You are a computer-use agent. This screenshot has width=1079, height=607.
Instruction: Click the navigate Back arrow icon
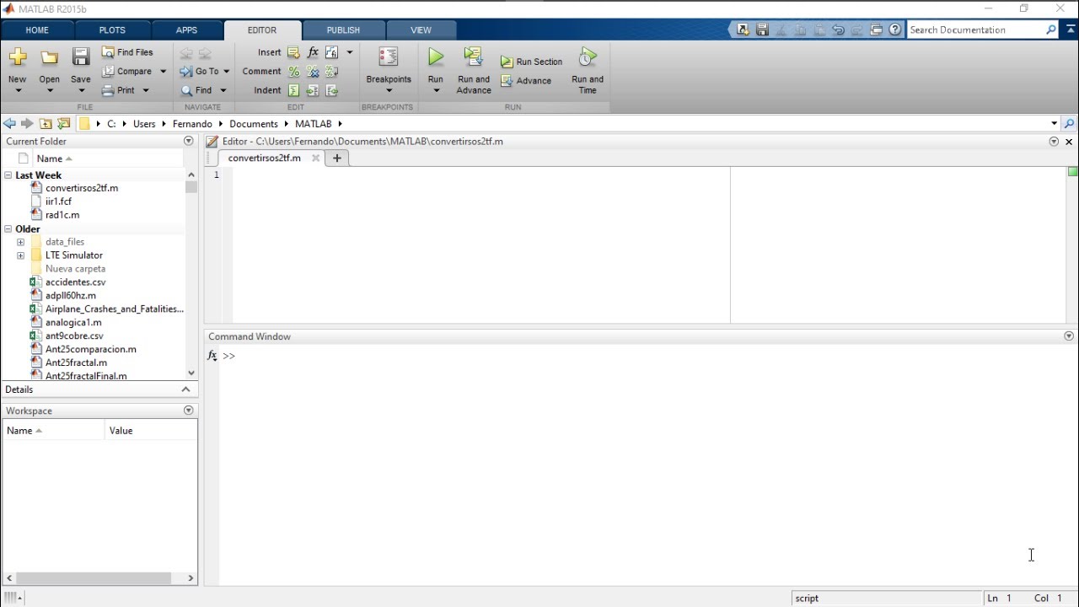(186, 52)
